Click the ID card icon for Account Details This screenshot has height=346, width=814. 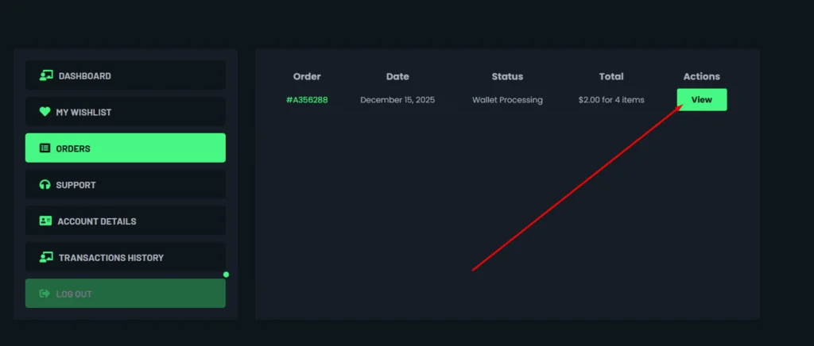click(45, 221)
